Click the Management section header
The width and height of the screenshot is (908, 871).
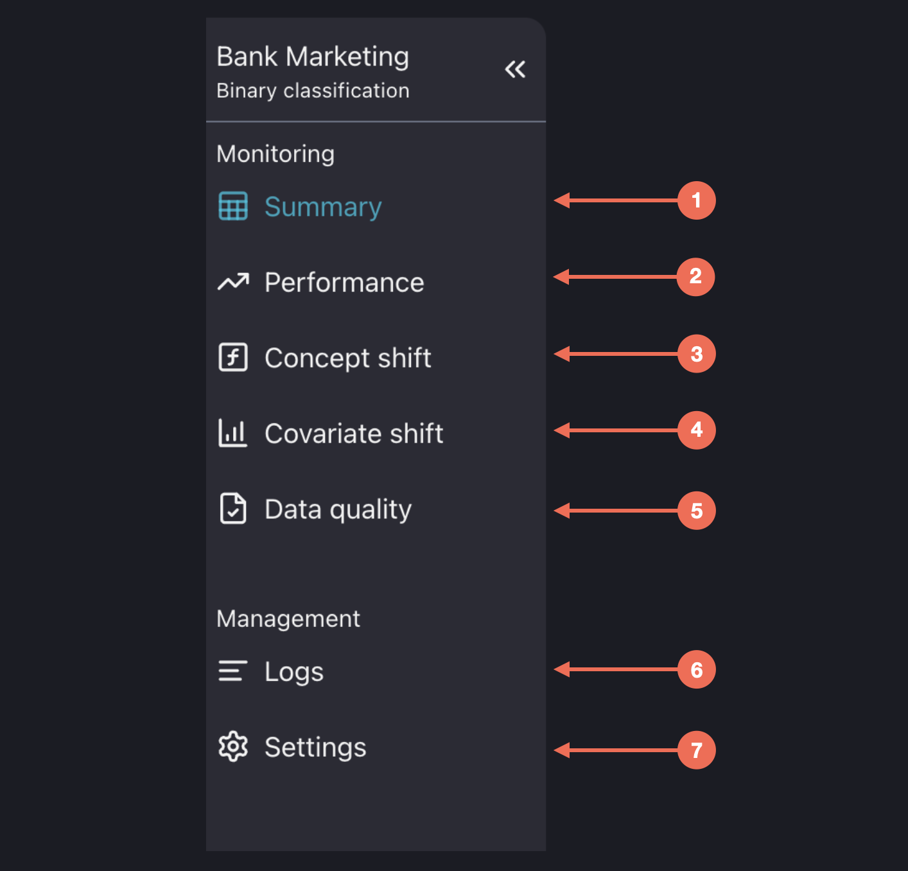[x=288, y=619]
